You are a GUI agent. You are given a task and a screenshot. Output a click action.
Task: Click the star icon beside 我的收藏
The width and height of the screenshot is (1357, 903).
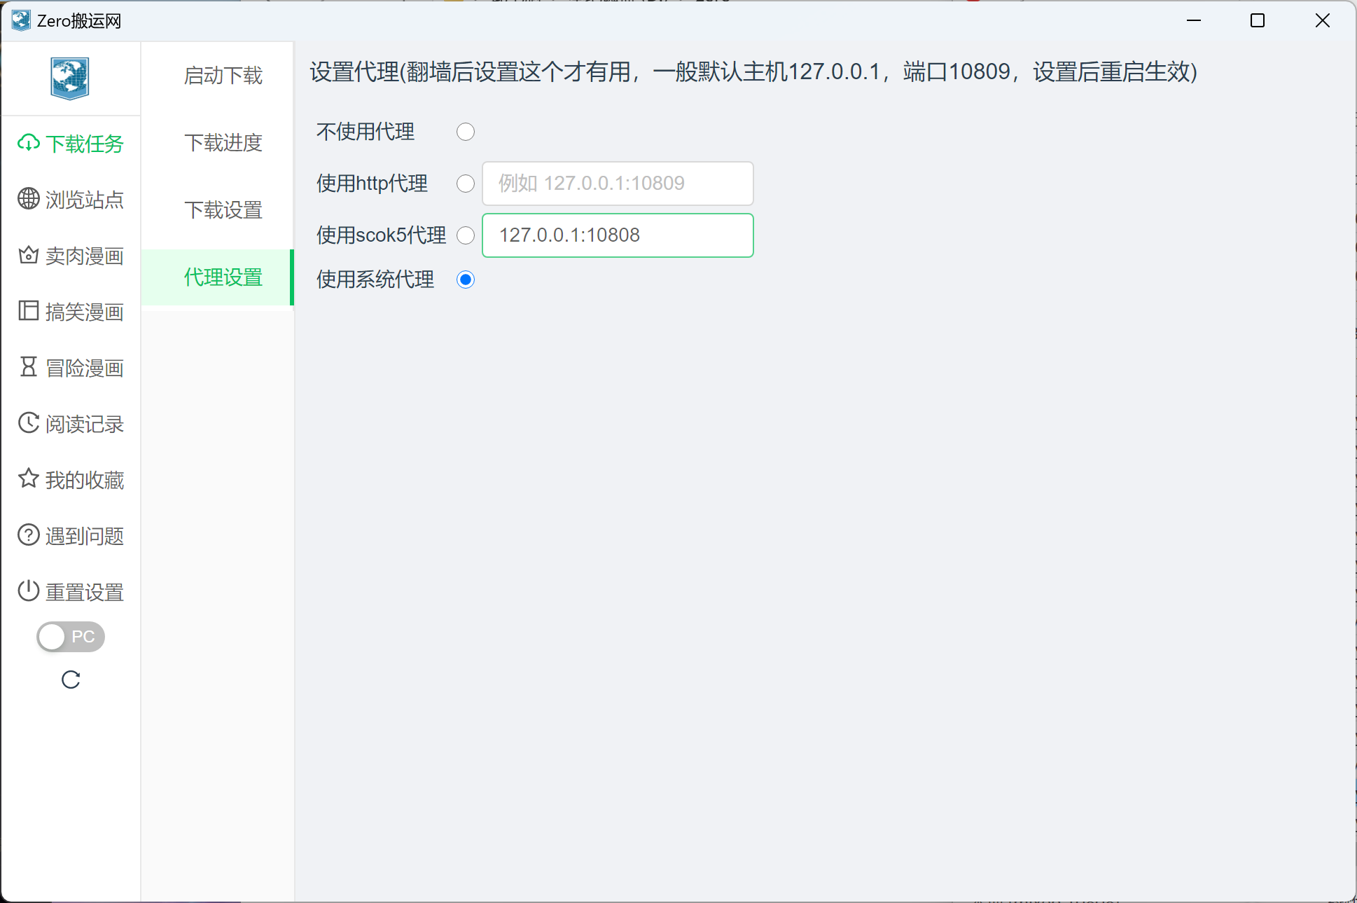[29, 478]
